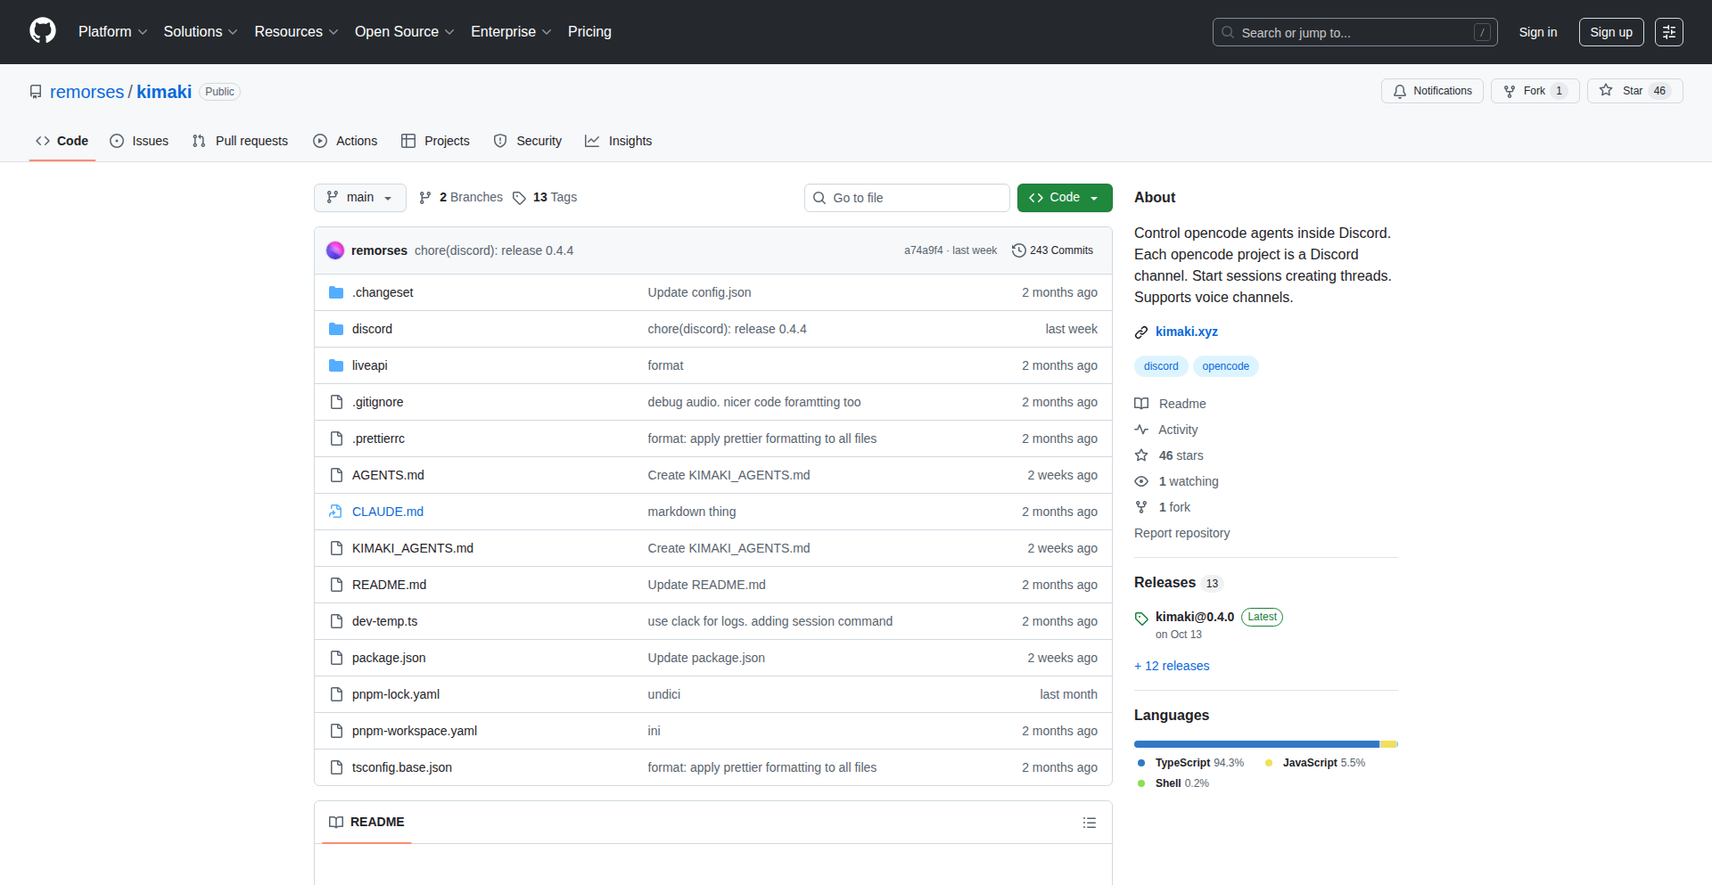1712x885 pixels.
Task: Open the + 12 releases link
Action: [1171, 666]
